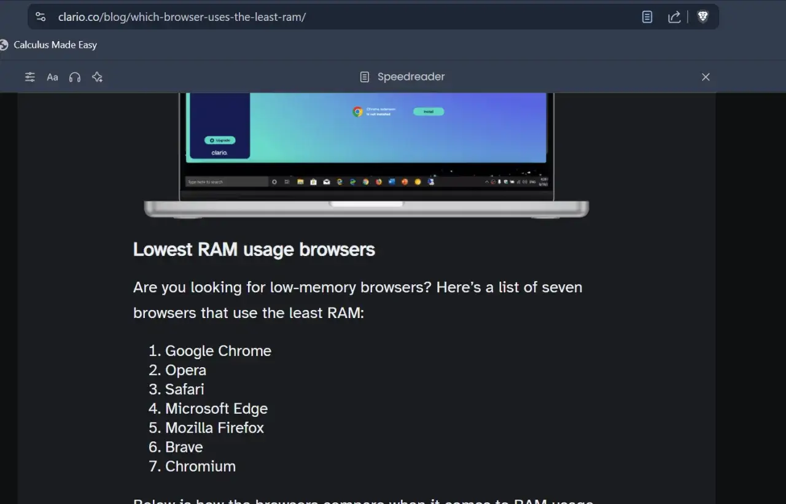Click the Lowest RAM usage browsers heading
The width and height of the screenshot is (786, 504).
tap(254, 249)
